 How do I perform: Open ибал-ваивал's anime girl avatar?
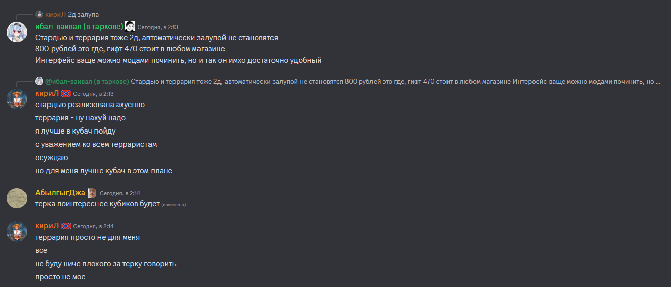tap(16, 32)
